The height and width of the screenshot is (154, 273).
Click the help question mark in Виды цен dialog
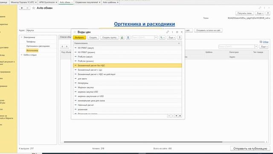click(180, 37)
